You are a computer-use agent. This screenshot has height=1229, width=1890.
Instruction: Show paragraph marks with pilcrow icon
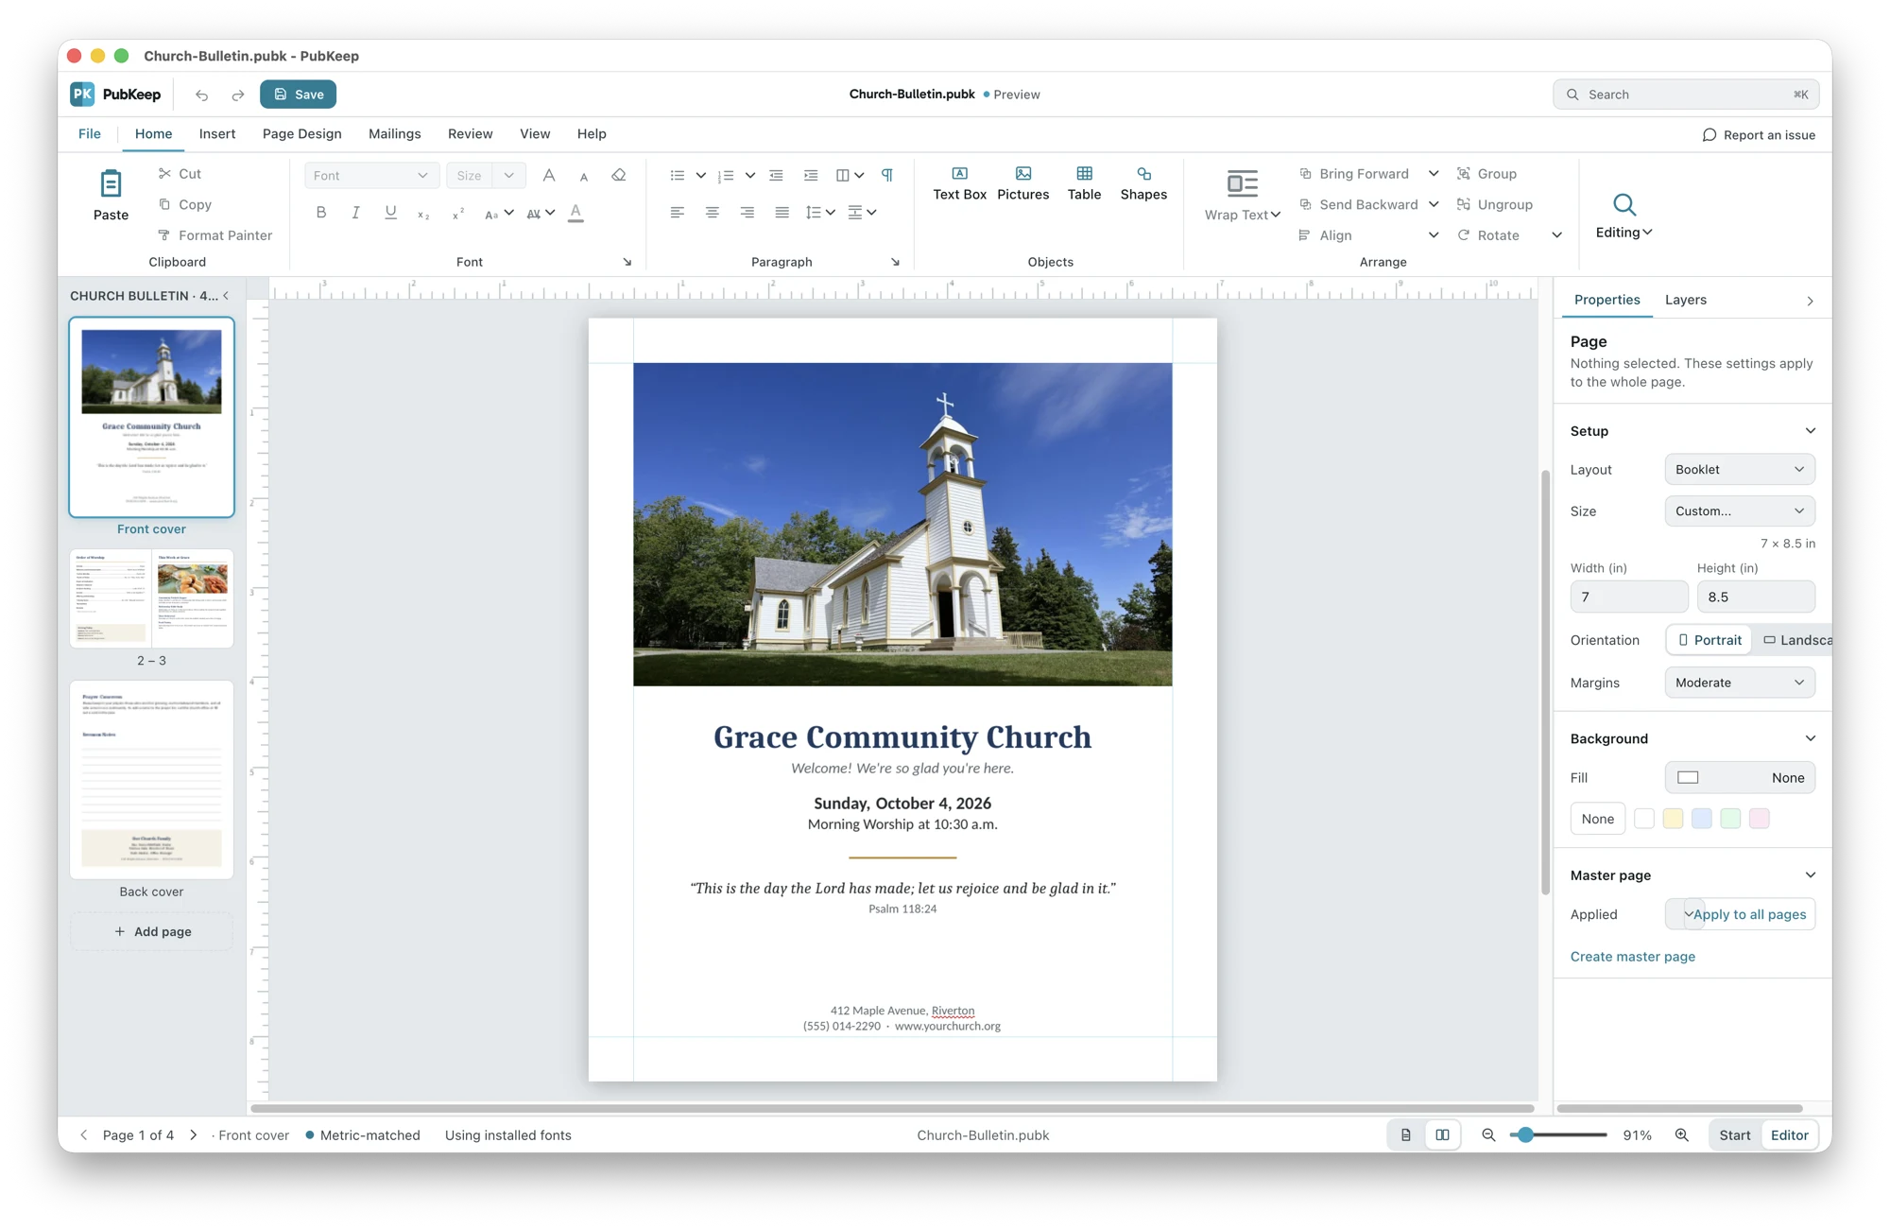[887, 175]
